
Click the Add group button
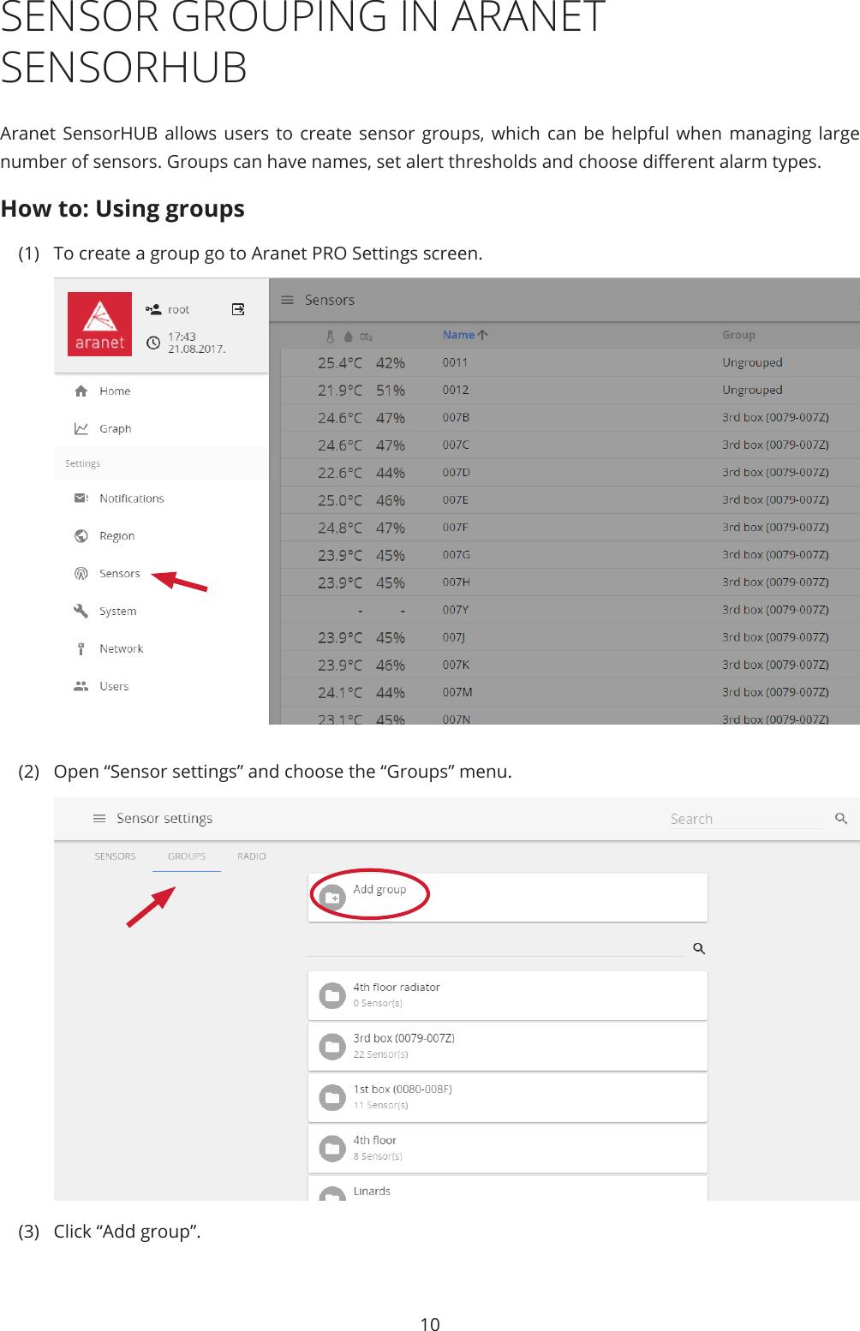coord(507,897)
